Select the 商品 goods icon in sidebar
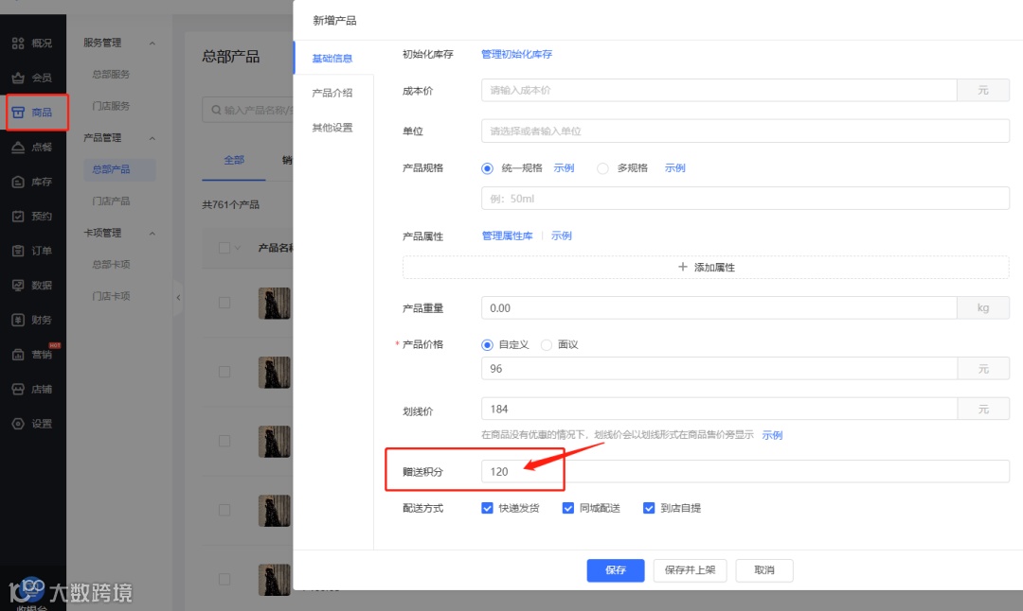Viewport: 1023px width, 611px height. [x=18, y=112]
